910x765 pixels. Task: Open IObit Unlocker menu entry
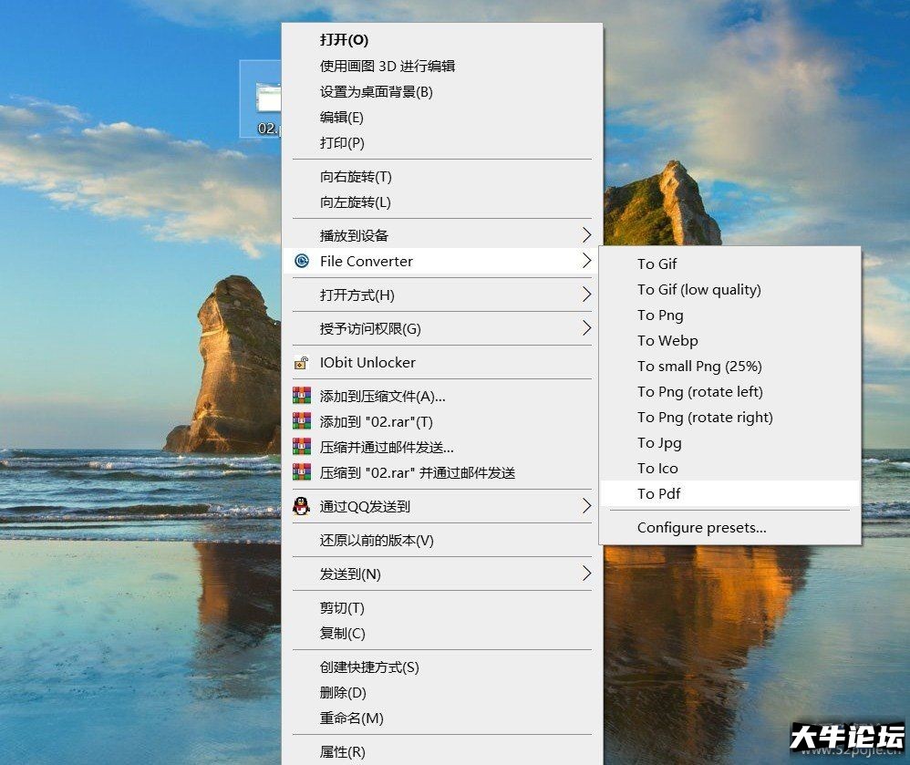(442, 363)
